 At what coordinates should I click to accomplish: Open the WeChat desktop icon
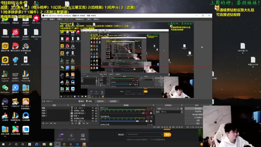[5, 89]
